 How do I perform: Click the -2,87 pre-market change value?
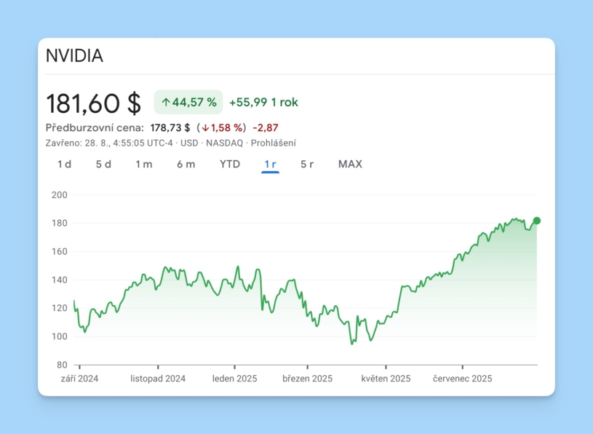(x=264, y=127)
